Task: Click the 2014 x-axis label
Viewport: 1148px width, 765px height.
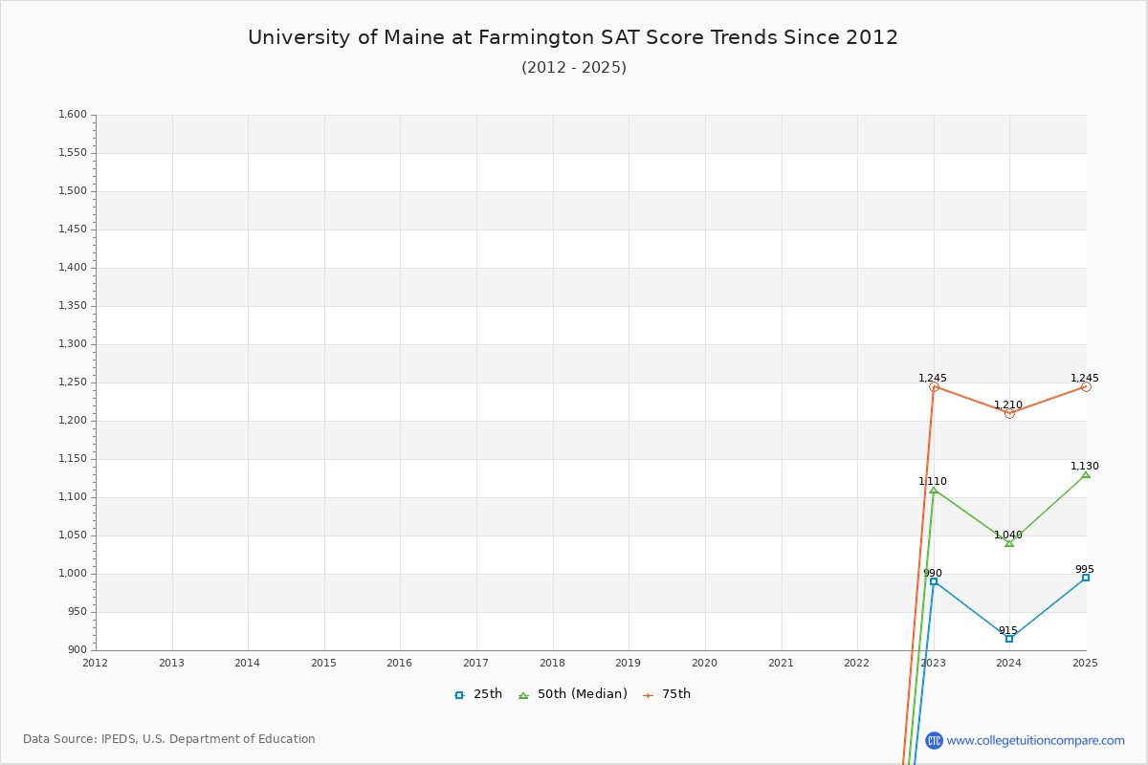Action: [x=248, y=662]
